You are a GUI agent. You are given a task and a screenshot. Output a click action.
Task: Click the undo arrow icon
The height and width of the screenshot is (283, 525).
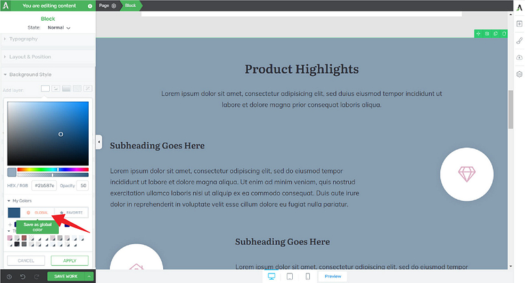point(23,277)
